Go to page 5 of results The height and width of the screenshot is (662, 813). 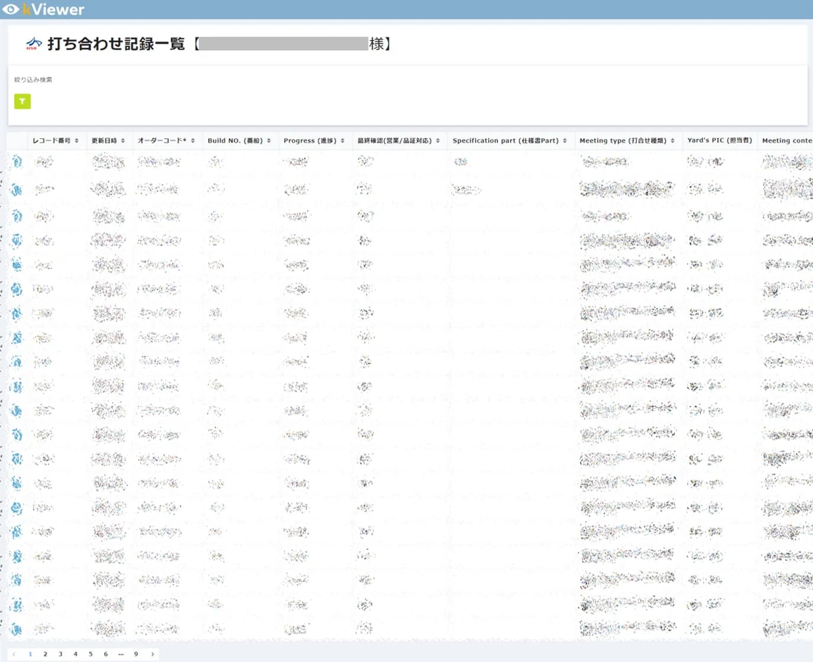tap(91, 654)
